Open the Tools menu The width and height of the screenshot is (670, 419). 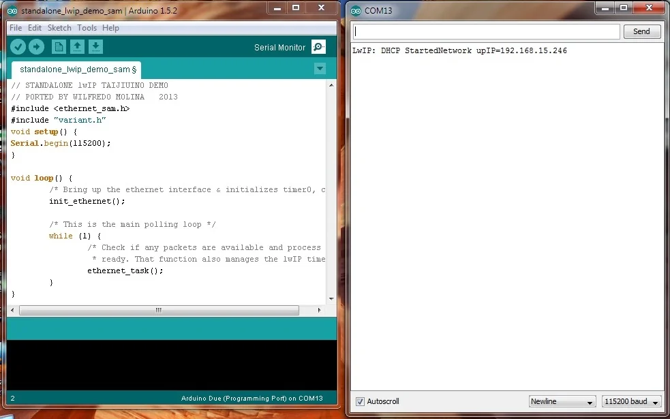pyautogui.click(x=87, y=28)
